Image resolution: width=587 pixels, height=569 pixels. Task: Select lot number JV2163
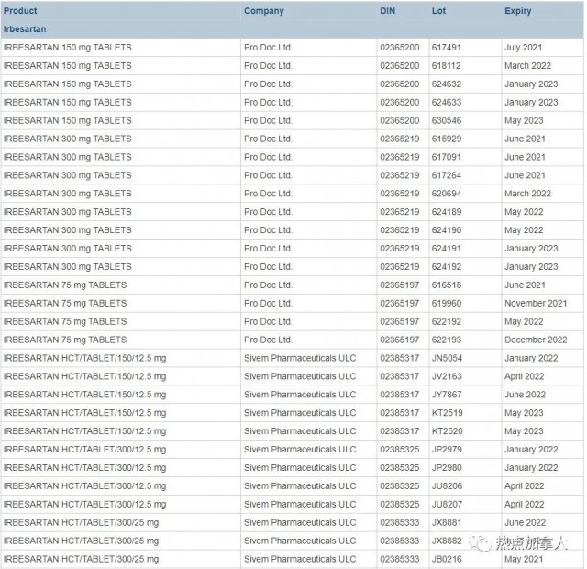[x=447, y=376]
